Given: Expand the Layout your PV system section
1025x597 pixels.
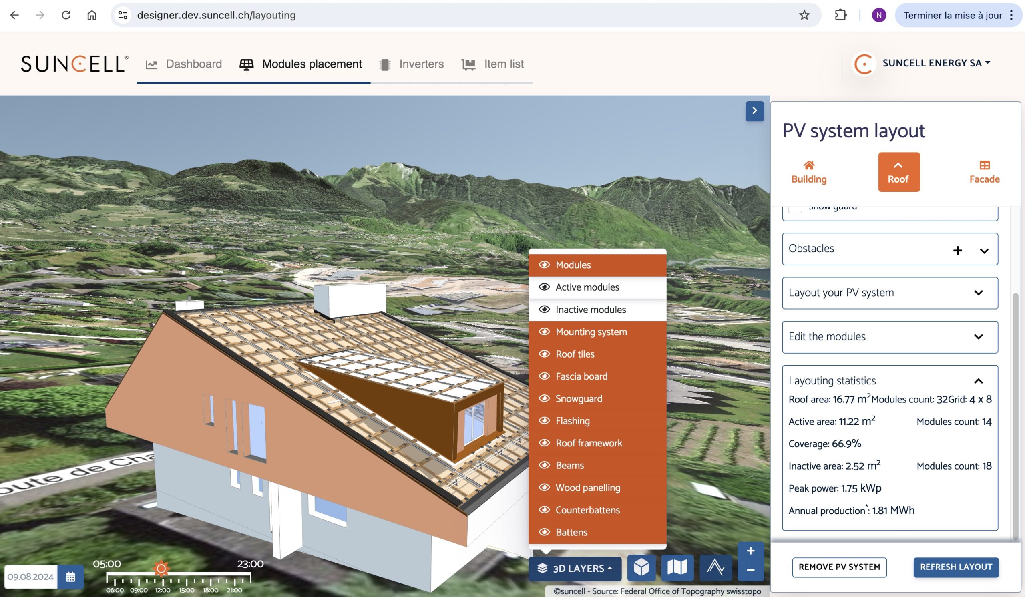Looking at the screenshot, I should (978, 293).
